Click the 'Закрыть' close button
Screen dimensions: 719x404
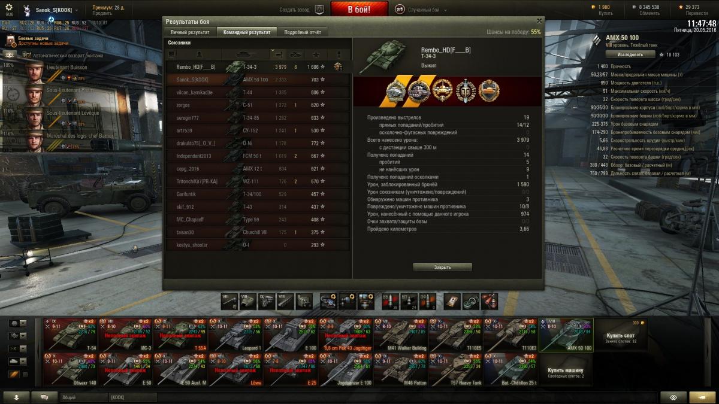pos(442,267)
